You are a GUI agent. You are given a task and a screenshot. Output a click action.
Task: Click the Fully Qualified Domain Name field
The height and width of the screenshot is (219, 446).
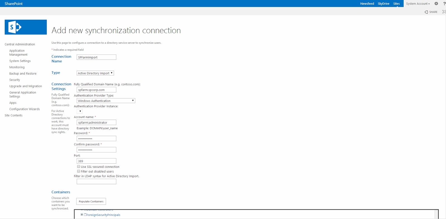(x=96, y=90)
